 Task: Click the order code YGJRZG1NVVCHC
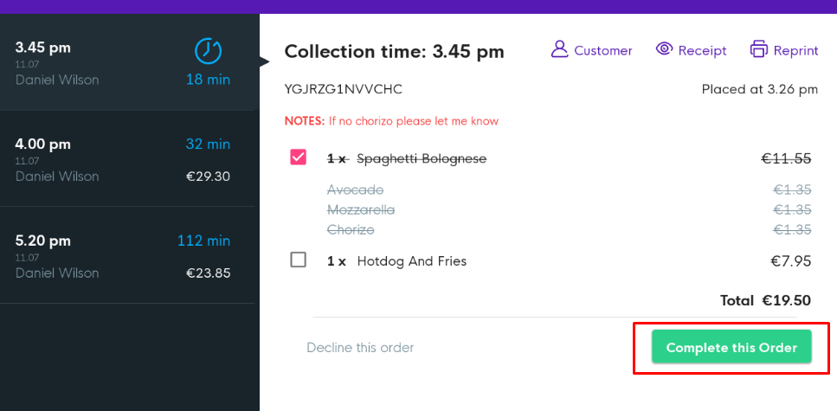pos(343,89)
